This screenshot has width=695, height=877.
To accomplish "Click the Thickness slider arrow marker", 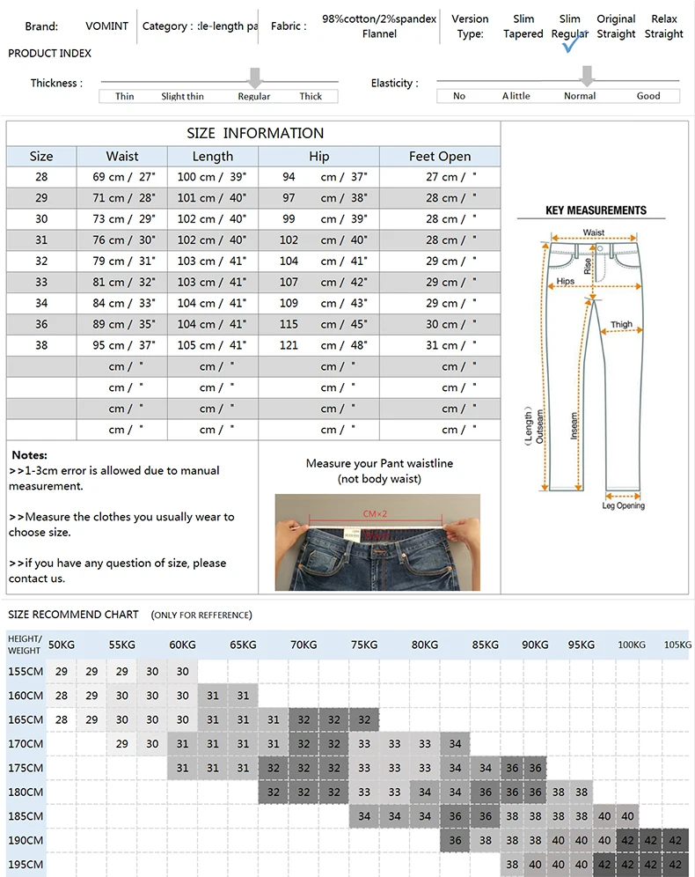I will click(x=255, y=77).
